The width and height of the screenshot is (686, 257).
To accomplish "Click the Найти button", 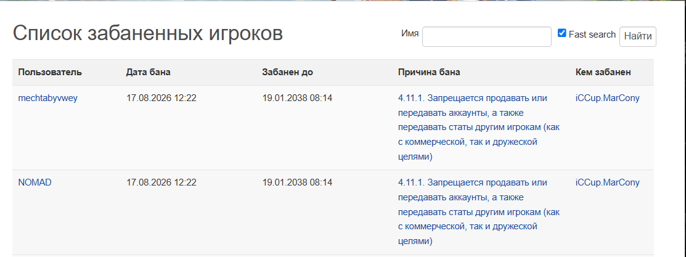I will tap(638, 37).
